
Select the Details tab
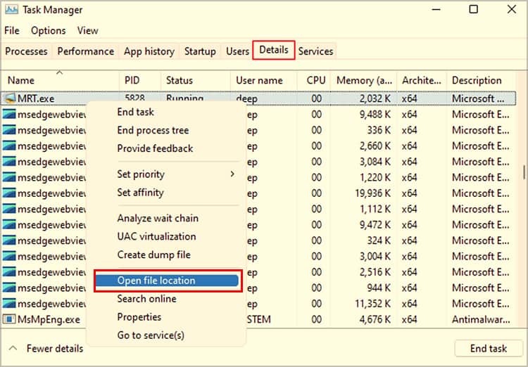(x=274, y=50)
